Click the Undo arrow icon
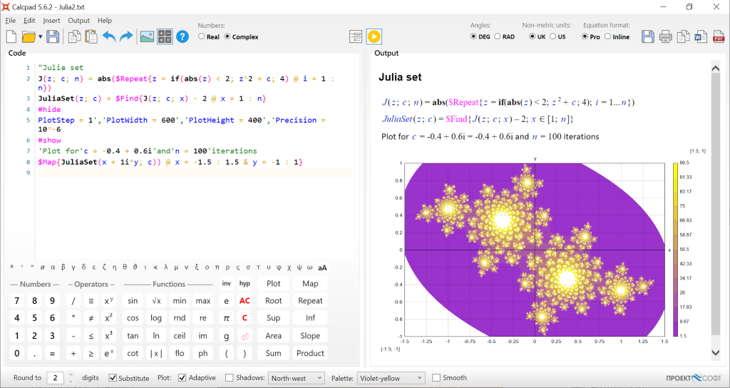Image resolution: width=730 pixels, height=388 pixels. coord(109,36)
